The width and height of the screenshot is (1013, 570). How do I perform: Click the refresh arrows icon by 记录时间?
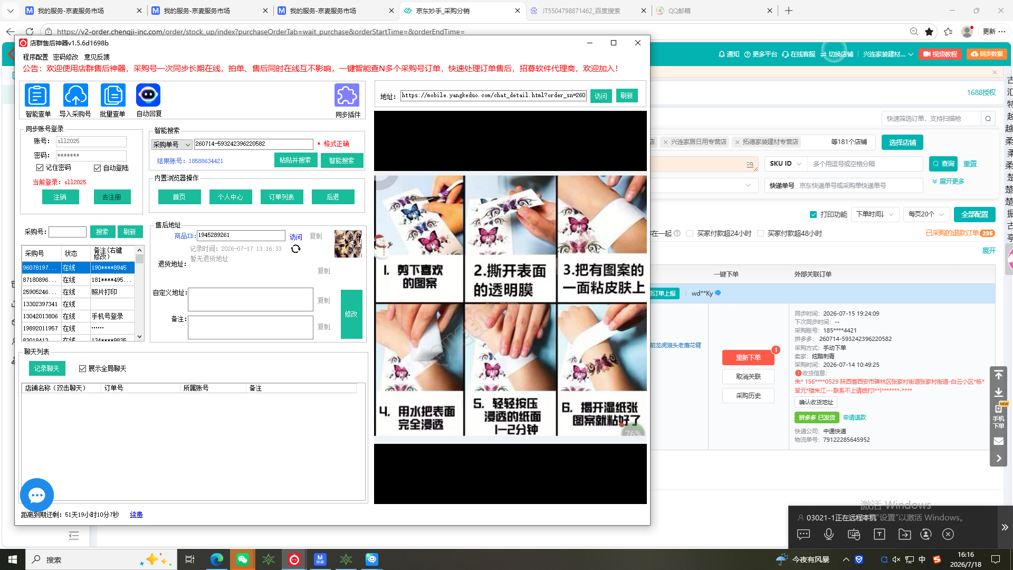pos(296,249)
